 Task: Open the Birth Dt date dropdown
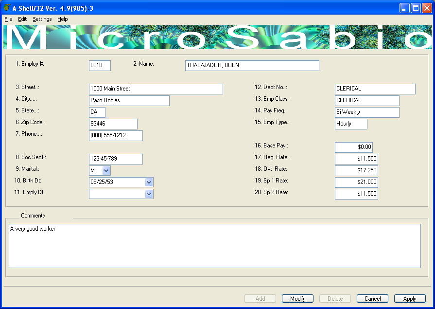pos(149,182)
